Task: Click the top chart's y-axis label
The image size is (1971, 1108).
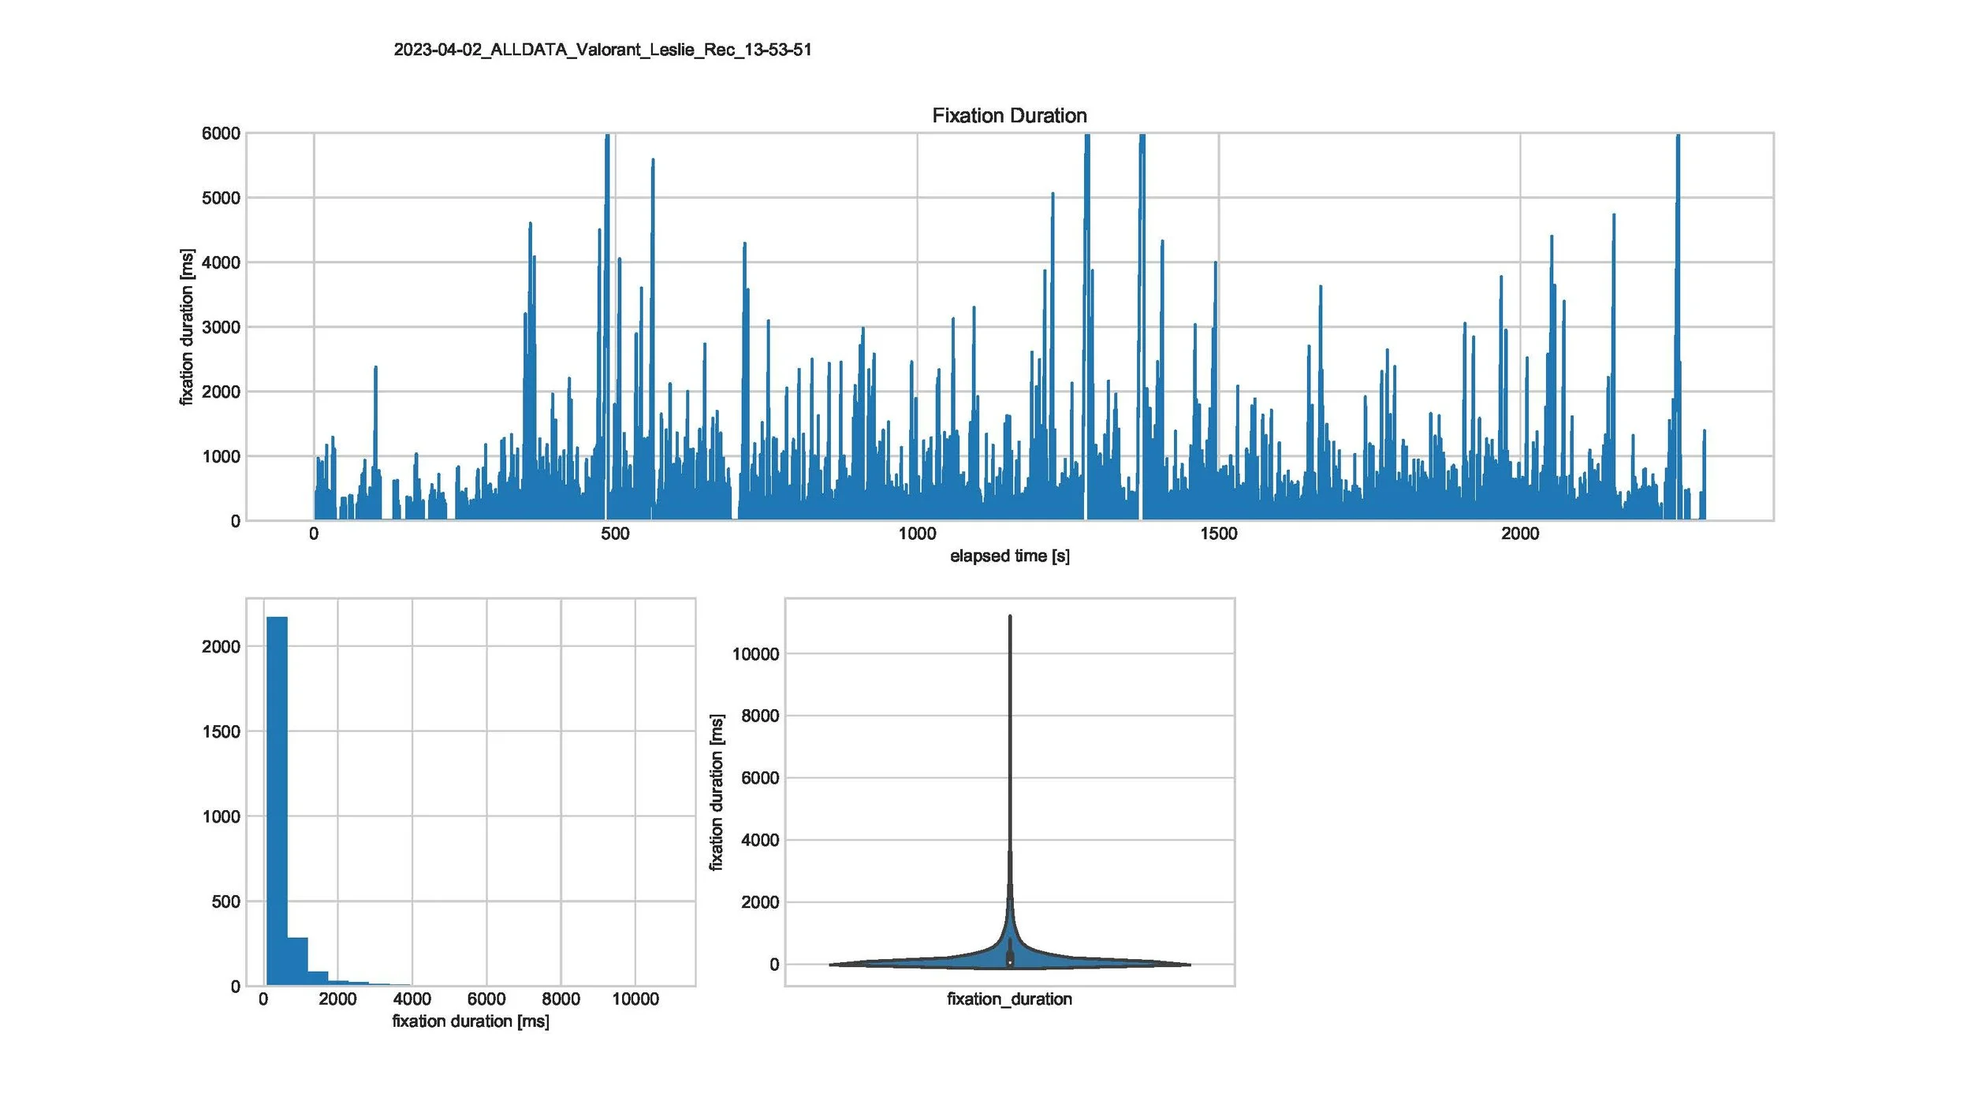Action: coord(186,327)
